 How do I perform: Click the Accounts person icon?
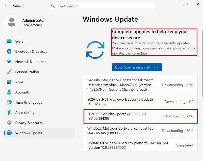point(9,92)
